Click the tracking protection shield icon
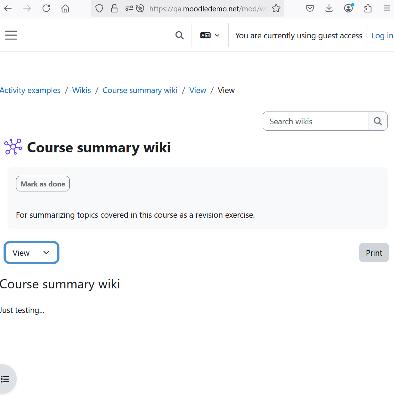The height and width of the screenshot is (407, 394). click(x=99, y=9)
